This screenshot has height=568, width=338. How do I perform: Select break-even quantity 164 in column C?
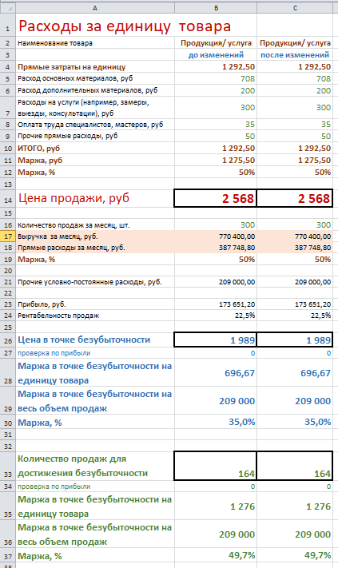tap(295, 466)
